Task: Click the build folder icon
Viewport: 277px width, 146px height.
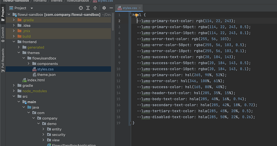Action: [x=19, y=36]
